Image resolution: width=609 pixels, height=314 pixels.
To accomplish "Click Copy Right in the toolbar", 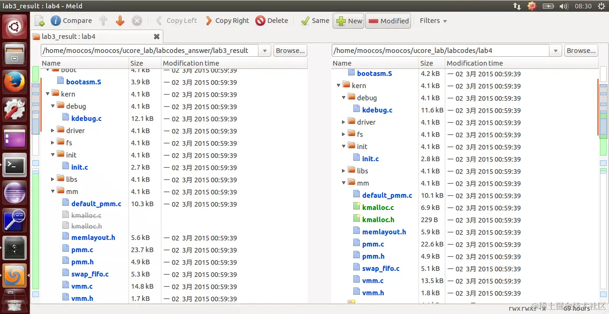I will 228,21.
